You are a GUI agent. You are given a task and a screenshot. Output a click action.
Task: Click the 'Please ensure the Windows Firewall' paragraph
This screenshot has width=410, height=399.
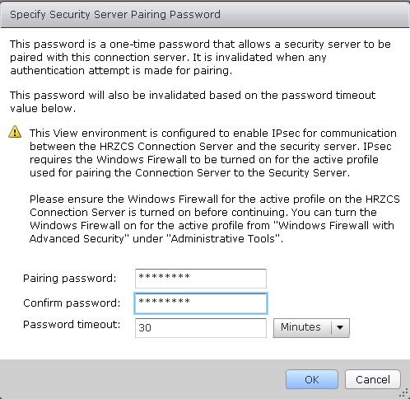point(215,218)
